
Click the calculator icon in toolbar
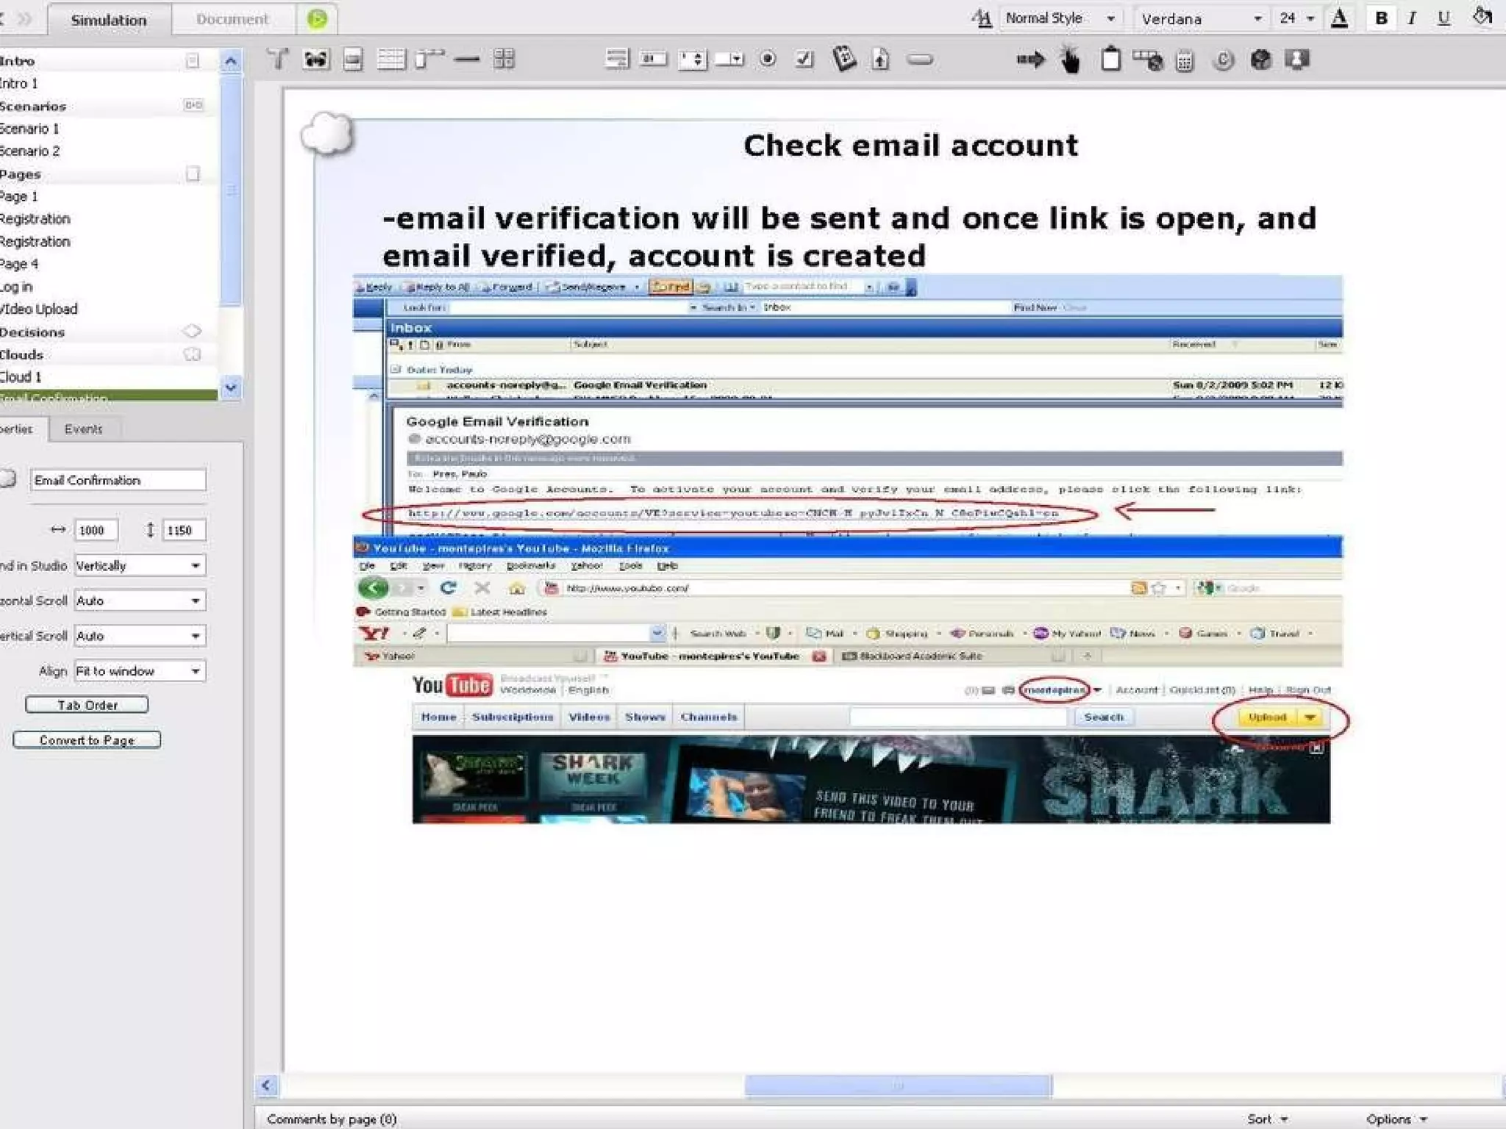click(x=1185, y=60)
